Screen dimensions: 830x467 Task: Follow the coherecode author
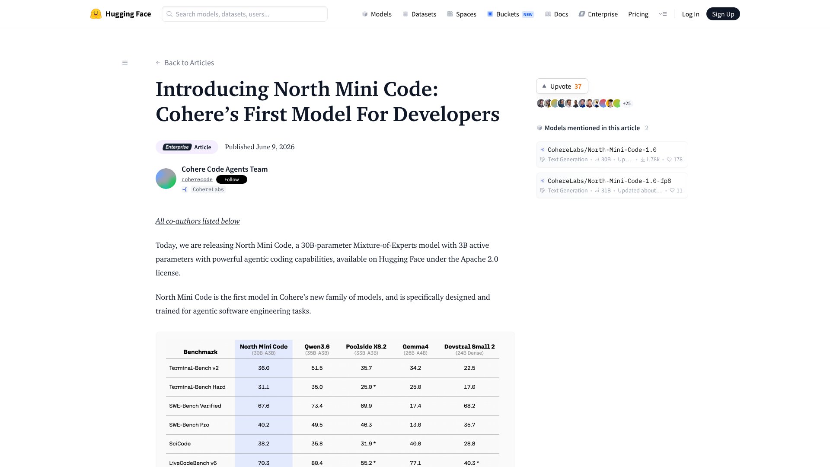(x=232, y=179)
